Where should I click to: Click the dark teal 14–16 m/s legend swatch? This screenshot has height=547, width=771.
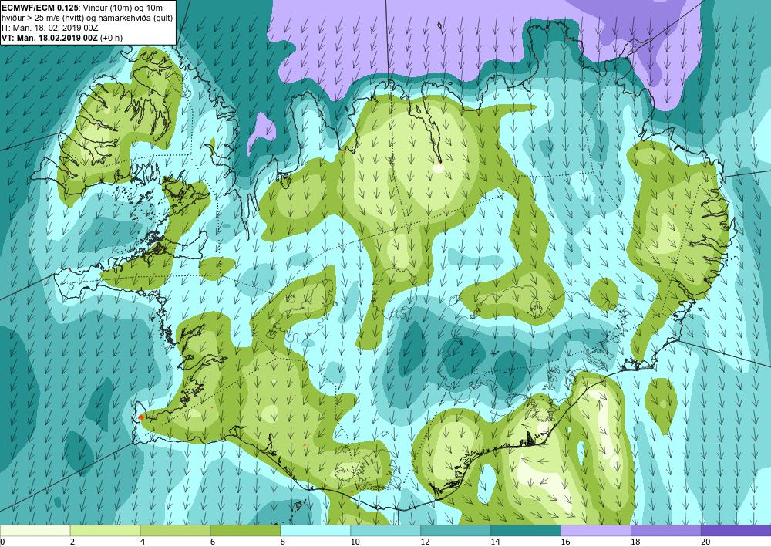click(x=526, y=530)
